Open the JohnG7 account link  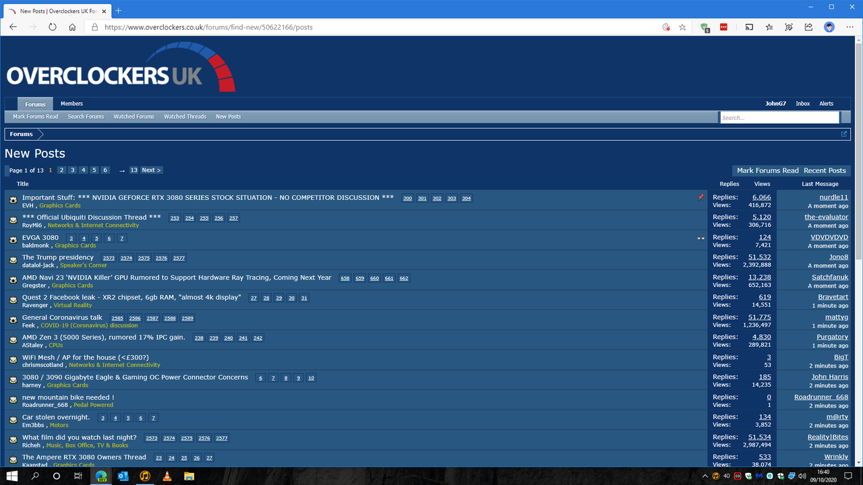click(x=775, y=104)
